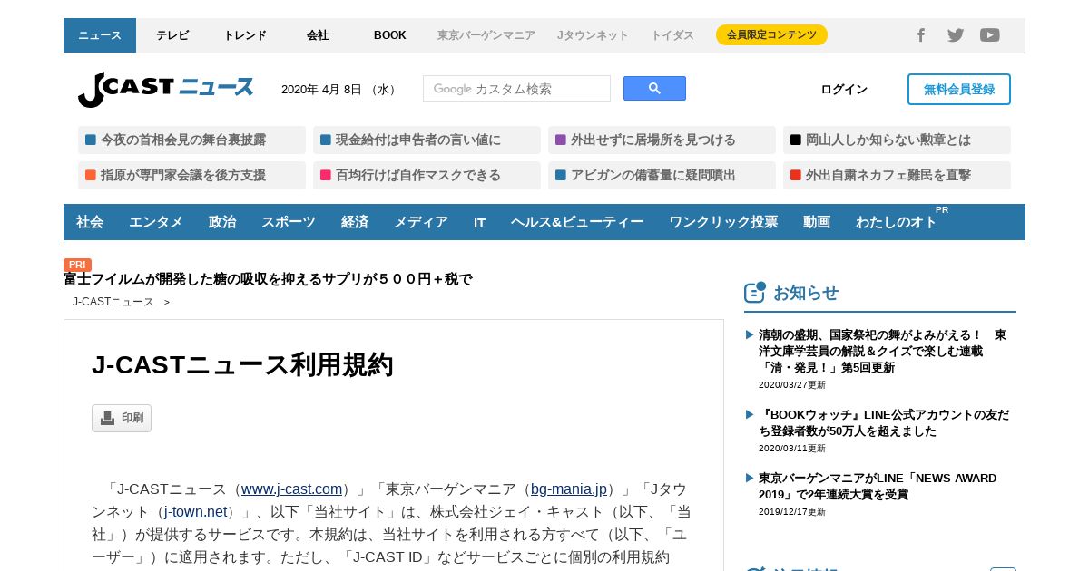Click the J-CASTニュース breadcrumb
Viewport: 1089px width, 571px height.
click(113, 302)
